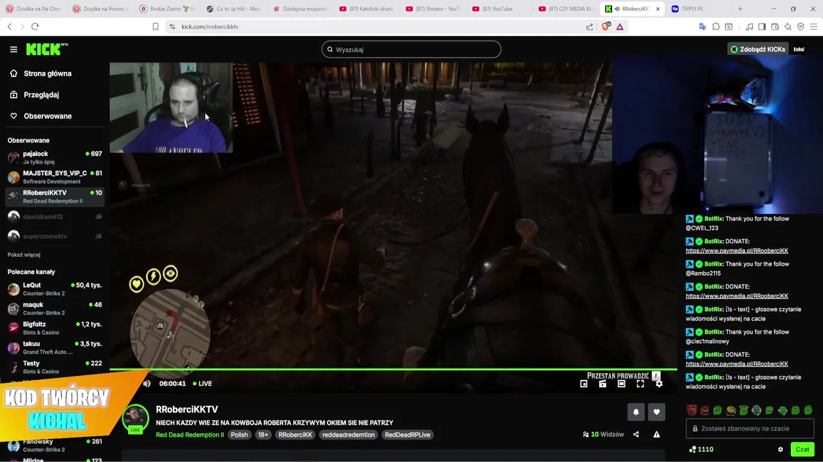The width and height of the screenshot is (823, 462).
Task: Report the stream with warning icon
Action: click(x=656, y=434)
